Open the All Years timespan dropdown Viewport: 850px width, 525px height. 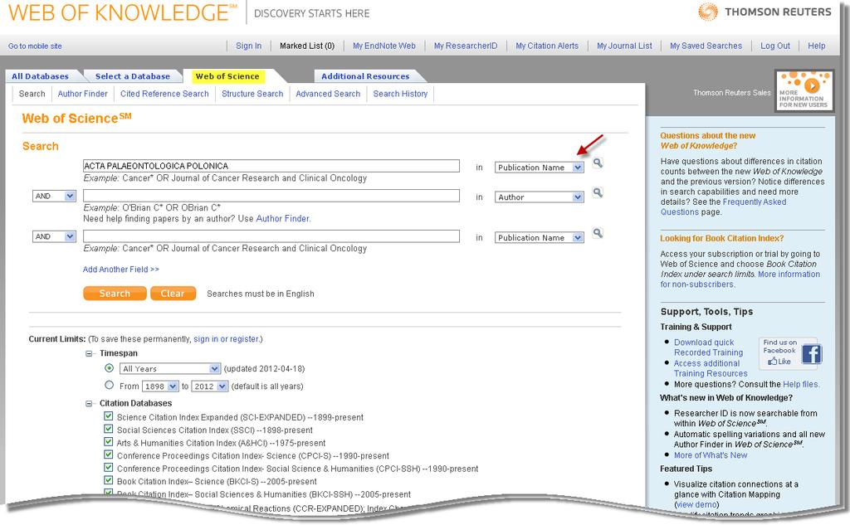[170, 368]
